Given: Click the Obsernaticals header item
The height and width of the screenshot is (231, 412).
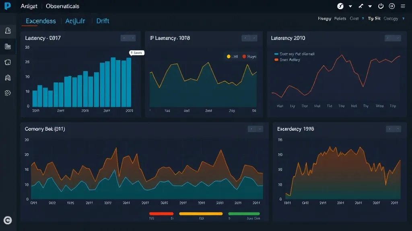Looking at the screenshot, I should tap(62, 6).
